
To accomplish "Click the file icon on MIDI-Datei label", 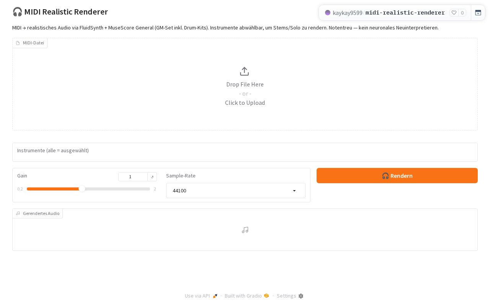I will point(18,43).
